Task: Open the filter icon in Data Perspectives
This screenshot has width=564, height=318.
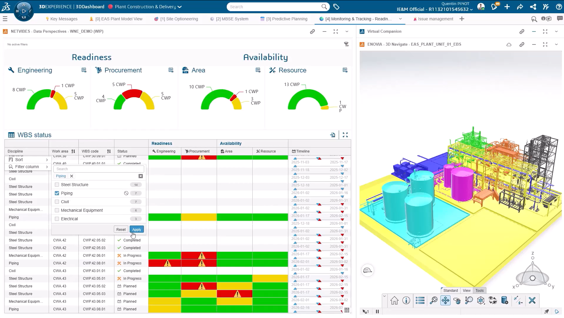Action: click(x=346, y=44)
